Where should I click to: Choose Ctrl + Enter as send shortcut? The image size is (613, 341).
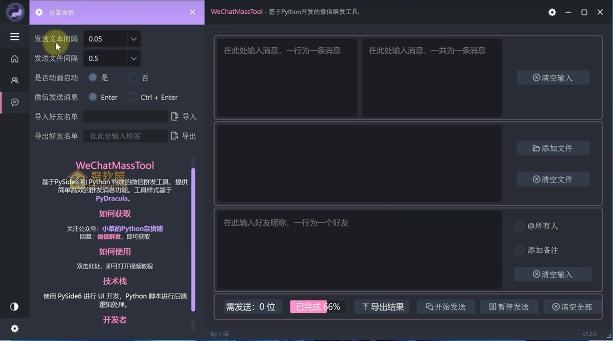pos(133,97)
